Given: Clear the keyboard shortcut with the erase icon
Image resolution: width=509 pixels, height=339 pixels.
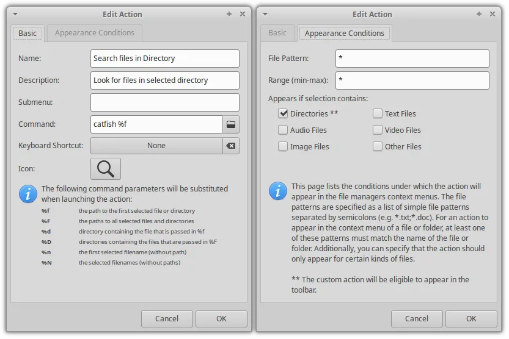Looking at the screenshot, I should coord(230,146).
